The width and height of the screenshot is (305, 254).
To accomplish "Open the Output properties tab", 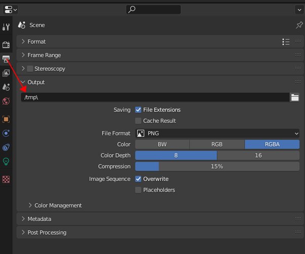I will pos(6,59).
